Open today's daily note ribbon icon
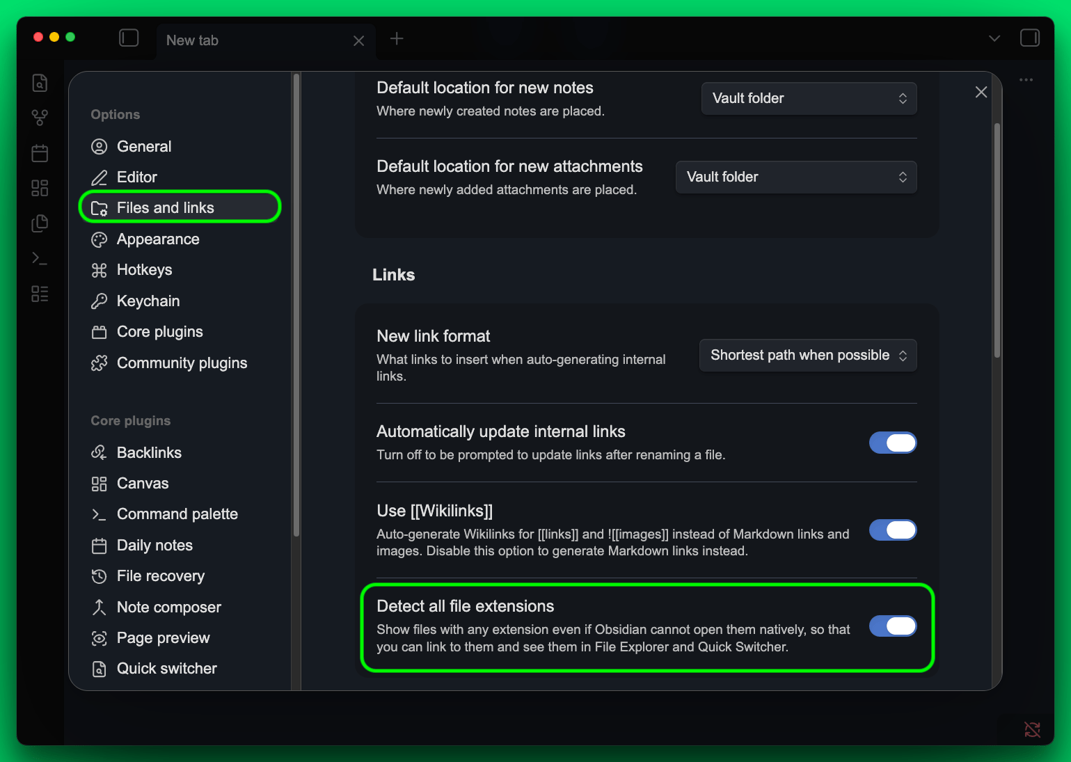This screenshot has width=1071, height=762. pyautogui.click(x=40, y=153)
